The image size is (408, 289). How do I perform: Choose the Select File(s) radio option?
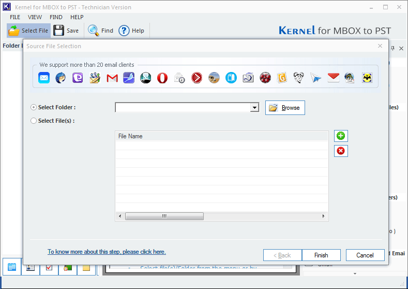[x=34, y=121]
